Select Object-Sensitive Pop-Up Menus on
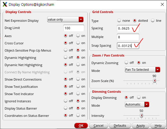Screen dimensions: 167x129 tap(78, 50)
